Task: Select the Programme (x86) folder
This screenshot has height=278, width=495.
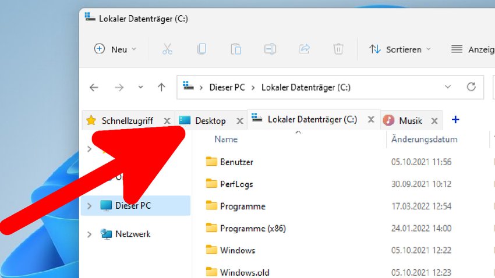Action: pyautogui.click(x=253, y=228)
